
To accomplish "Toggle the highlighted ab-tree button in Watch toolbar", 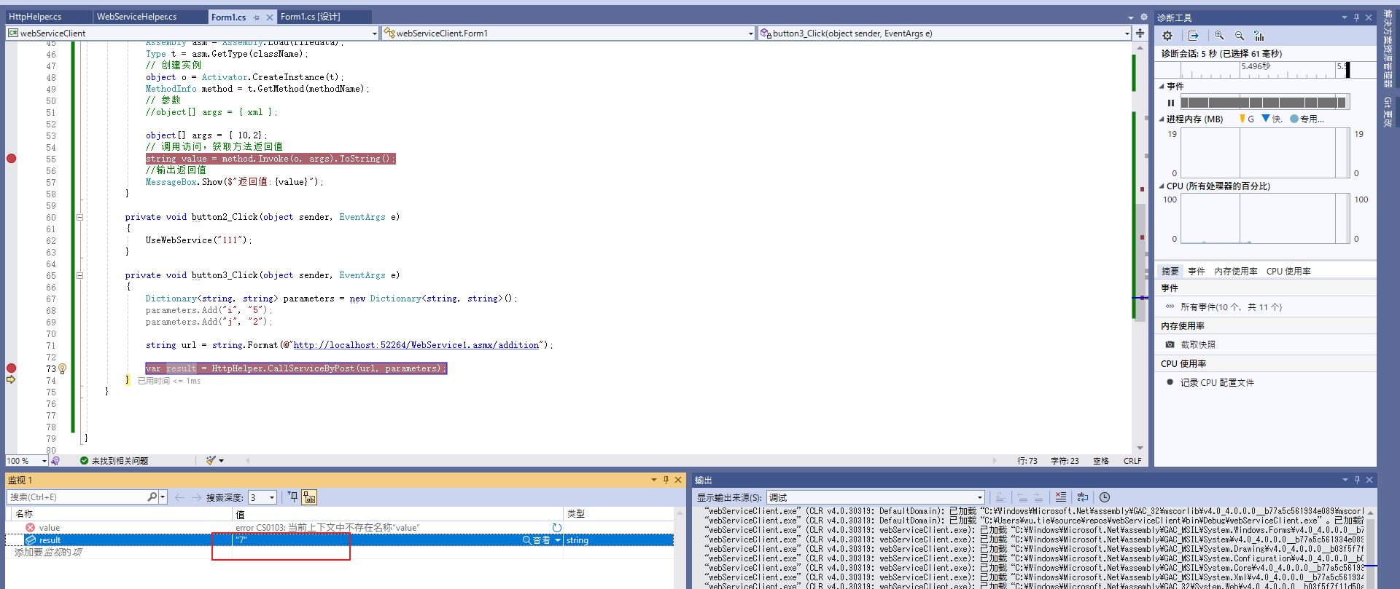I will point(309,497).
